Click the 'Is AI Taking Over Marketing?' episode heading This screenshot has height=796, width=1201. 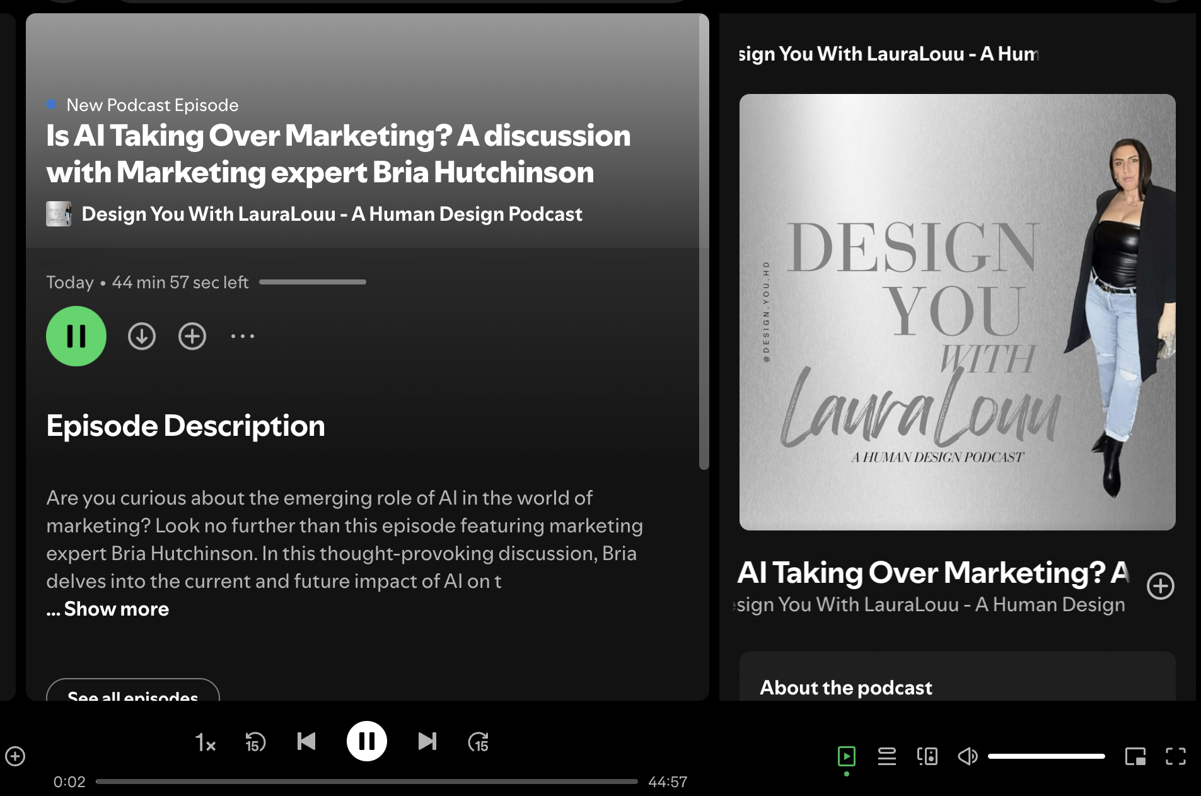(339, 153)
